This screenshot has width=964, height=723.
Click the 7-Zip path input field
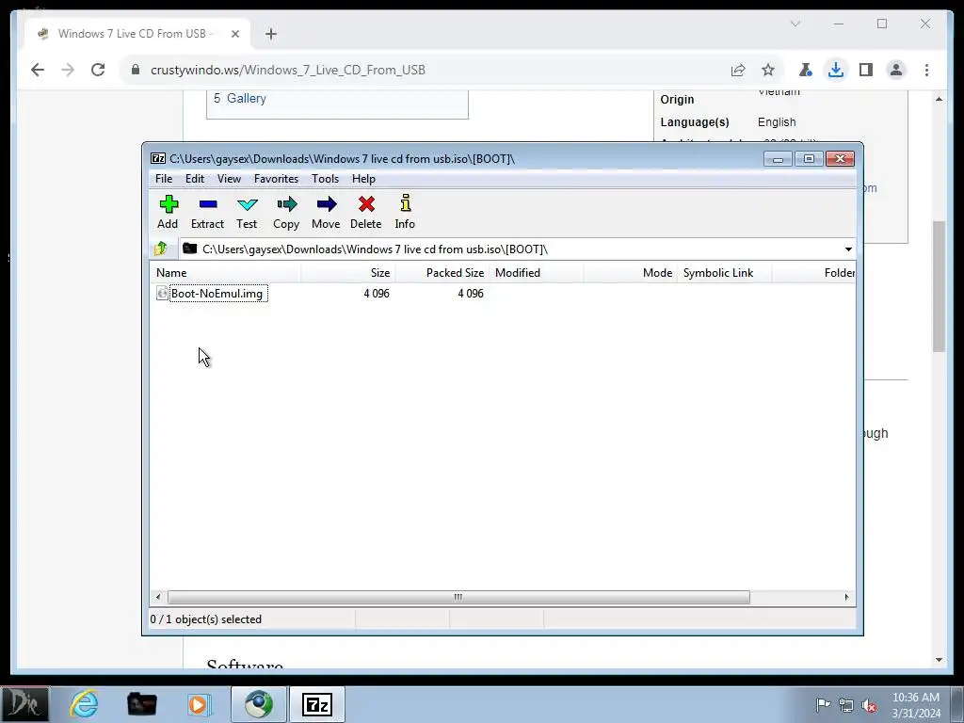(517, 249)
